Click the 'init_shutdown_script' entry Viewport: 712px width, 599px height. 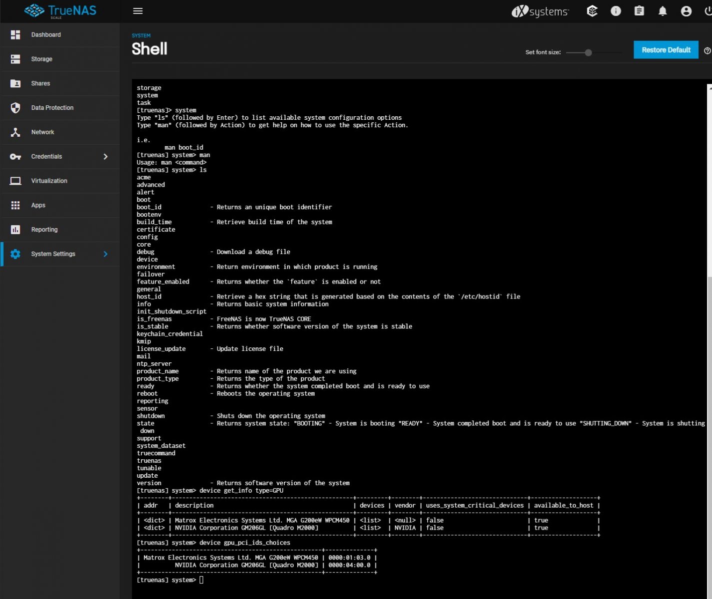click(171, 311)
